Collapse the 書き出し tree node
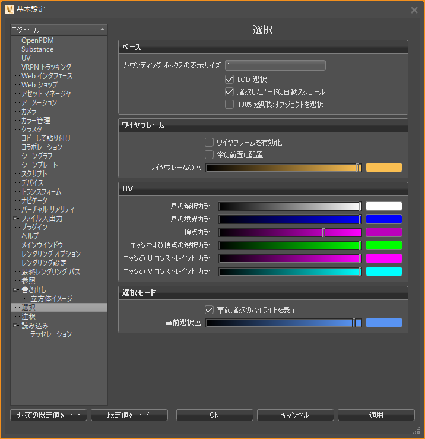 [x=15, y=290]
